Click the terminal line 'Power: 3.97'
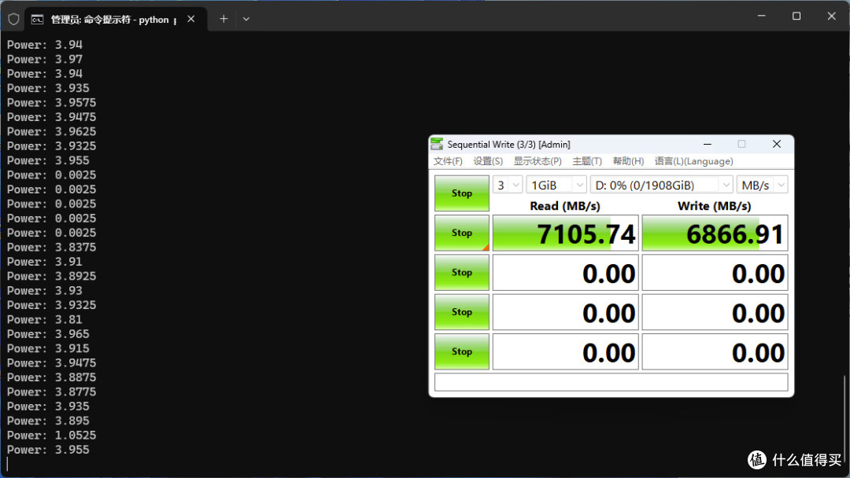Screen dimensions: 850x478 (x=44, y=60)
